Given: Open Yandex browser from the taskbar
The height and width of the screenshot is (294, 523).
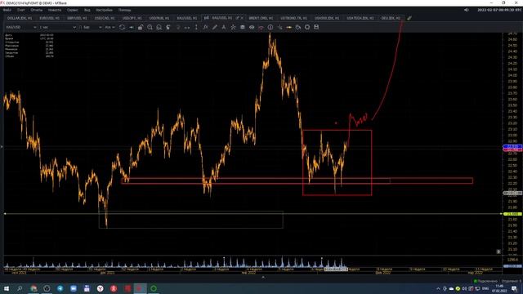Looking at the screenshot, I should coord(100,288).
